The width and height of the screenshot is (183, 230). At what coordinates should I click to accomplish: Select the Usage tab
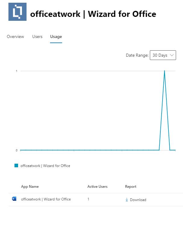[56, 36]
